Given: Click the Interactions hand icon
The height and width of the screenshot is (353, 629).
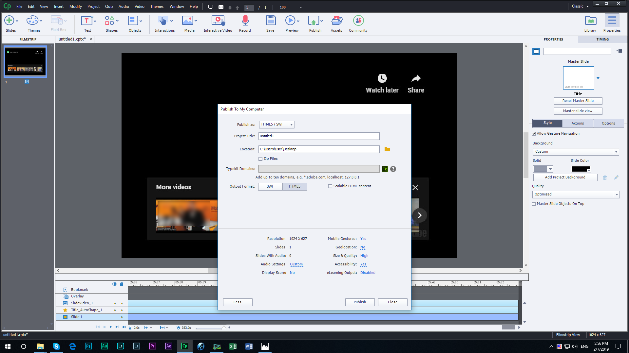Looking at the screenshot, I should [x=162, y=21].
